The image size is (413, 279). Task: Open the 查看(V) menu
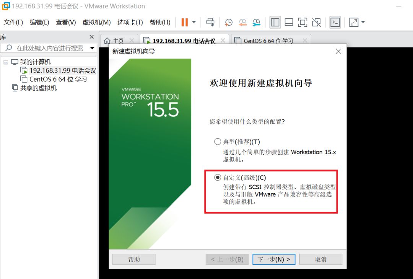pyautogui.click(x=66, y=23)
